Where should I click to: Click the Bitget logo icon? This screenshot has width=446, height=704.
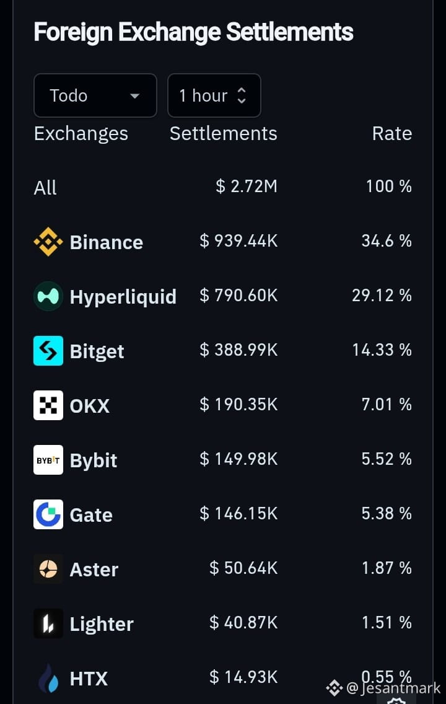click(48, 351)
